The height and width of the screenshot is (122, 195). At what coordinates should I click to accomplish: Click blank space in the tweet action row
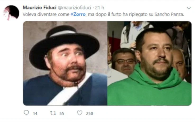click(137, 113)
